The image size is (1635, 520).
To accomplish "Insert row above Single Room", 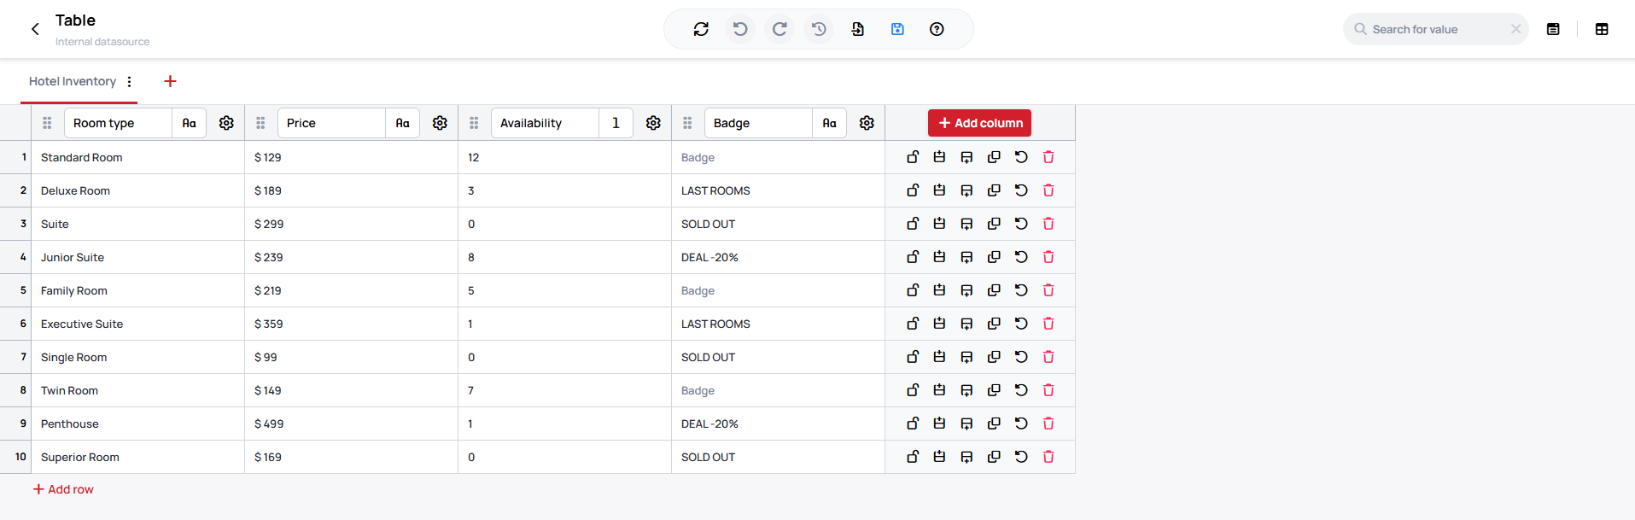I will click(x=939, y=357).
